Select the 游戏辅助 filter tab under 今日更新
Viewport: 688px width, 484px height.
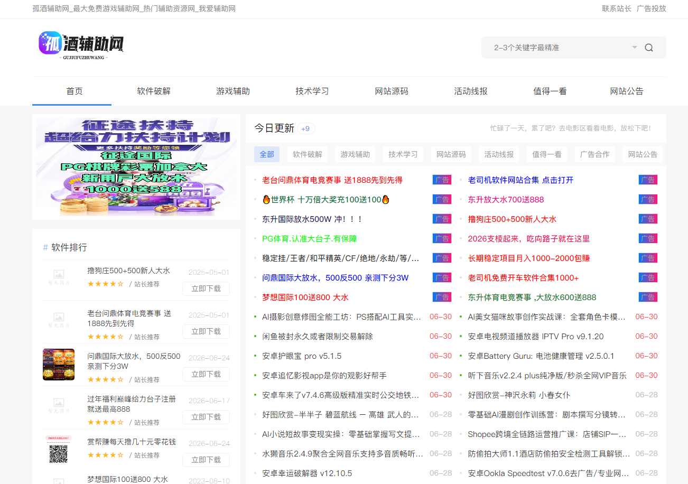(355, 154)
